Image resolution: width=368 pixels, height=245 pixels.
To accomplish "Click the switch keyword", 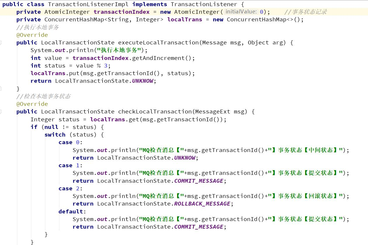I will point(55,135).
